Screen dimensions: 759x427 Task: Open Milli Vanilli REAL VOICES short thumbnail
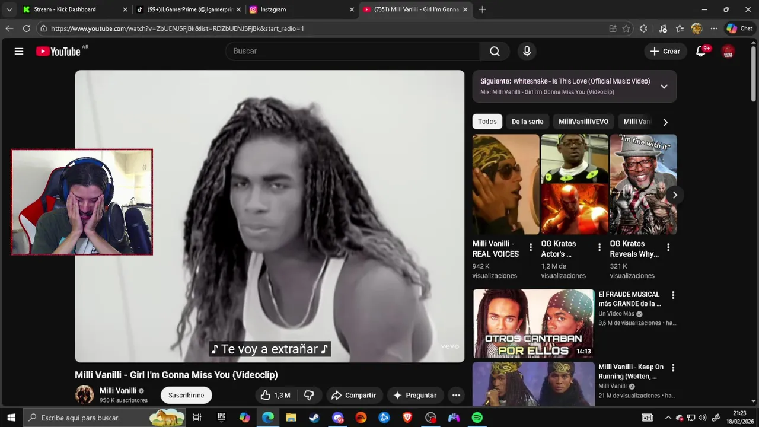click(506, 184)
